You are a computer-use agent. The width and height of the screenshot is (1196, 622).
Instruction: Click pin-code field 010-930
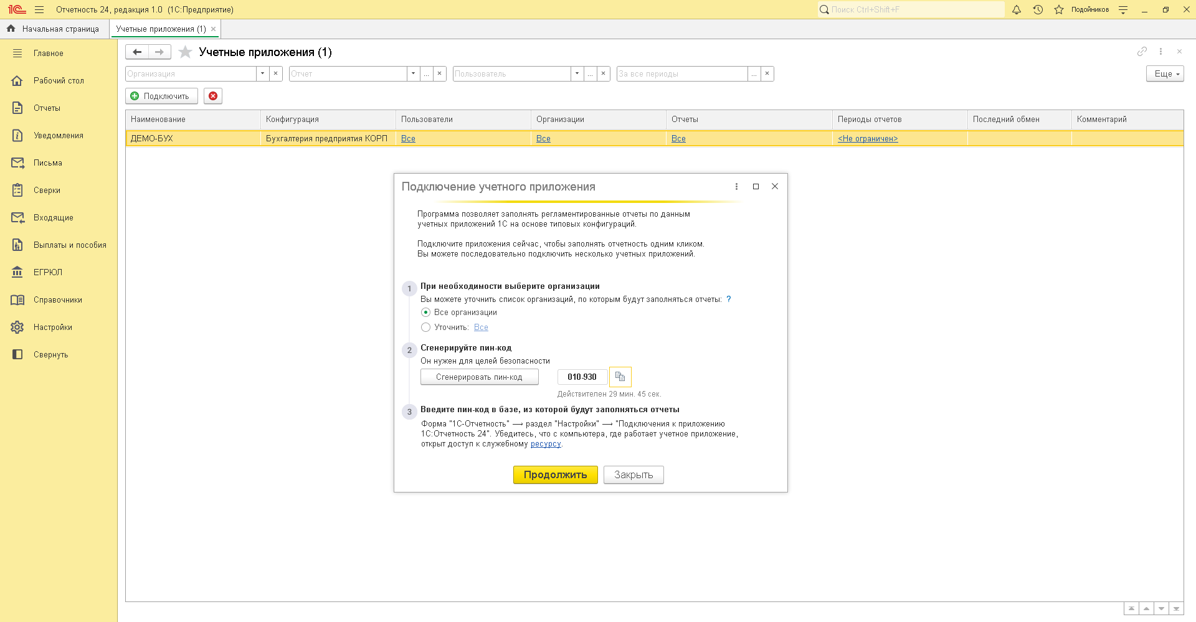[582, 377]
